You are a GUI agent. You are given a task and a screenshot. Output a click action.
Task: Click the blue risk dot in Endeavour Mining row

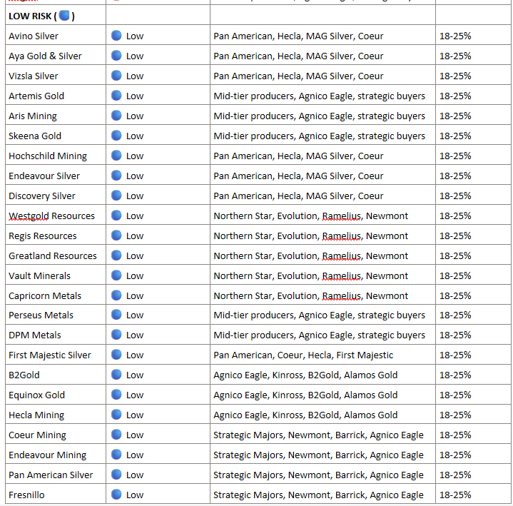(116, 454)
